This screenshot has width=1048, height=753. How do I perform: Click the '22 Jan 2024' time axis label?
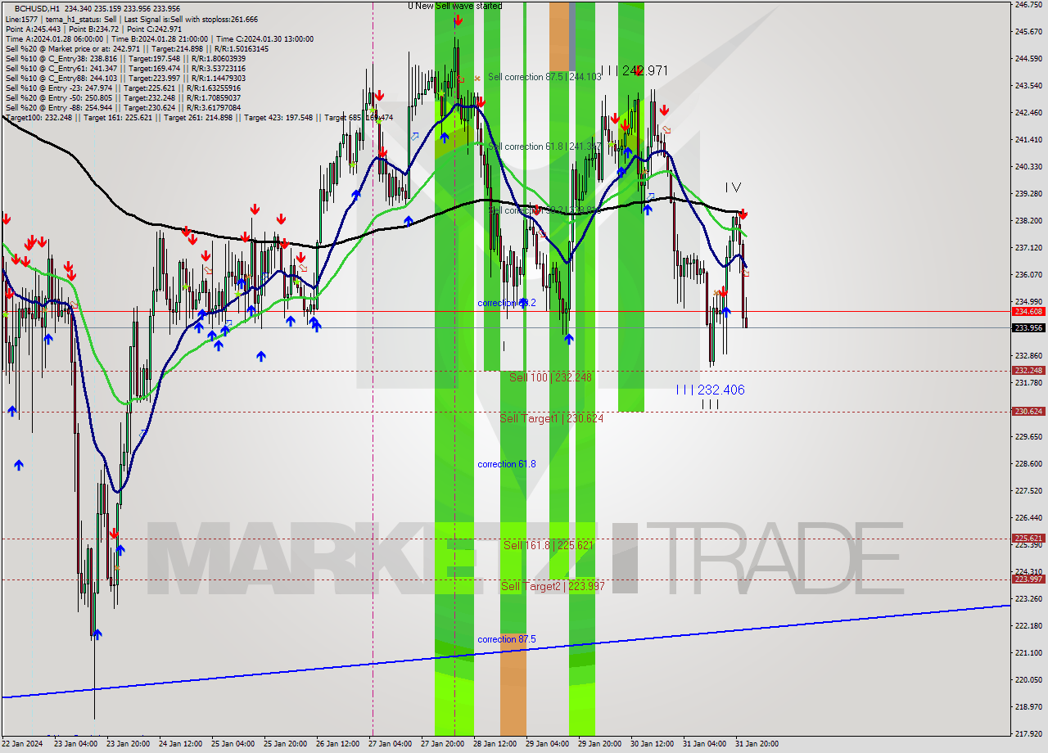(23, 744)
